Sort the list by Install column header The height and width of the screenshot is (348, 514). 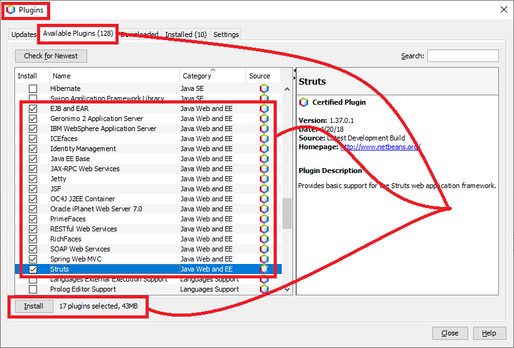pyautogui.click(x=32, y=76)
